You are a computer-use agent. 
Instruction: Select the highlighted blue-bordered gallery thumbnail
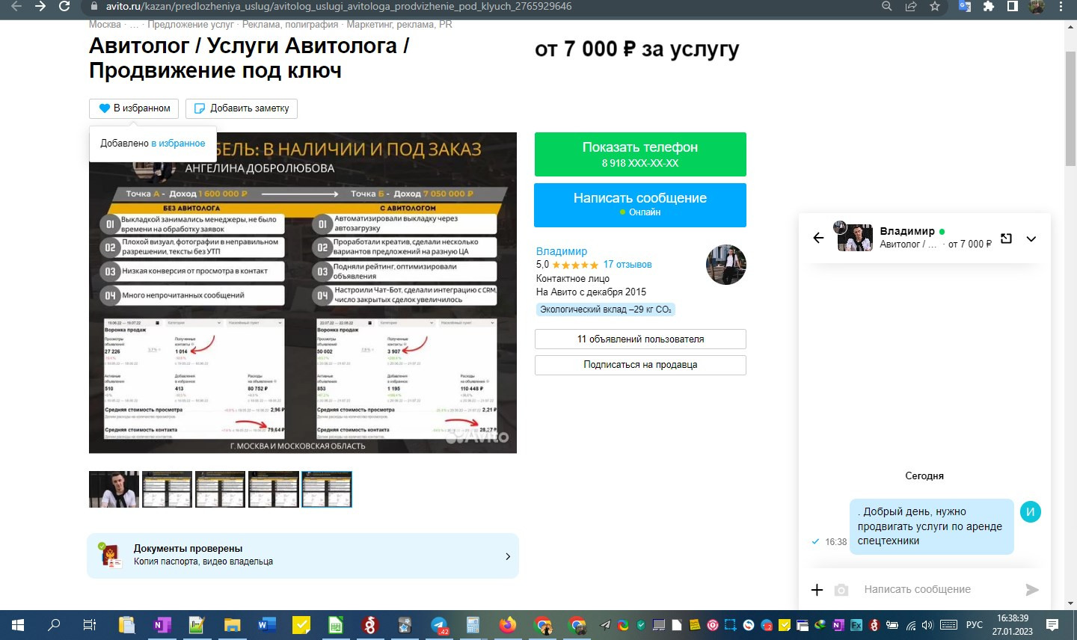coord(327,490)
